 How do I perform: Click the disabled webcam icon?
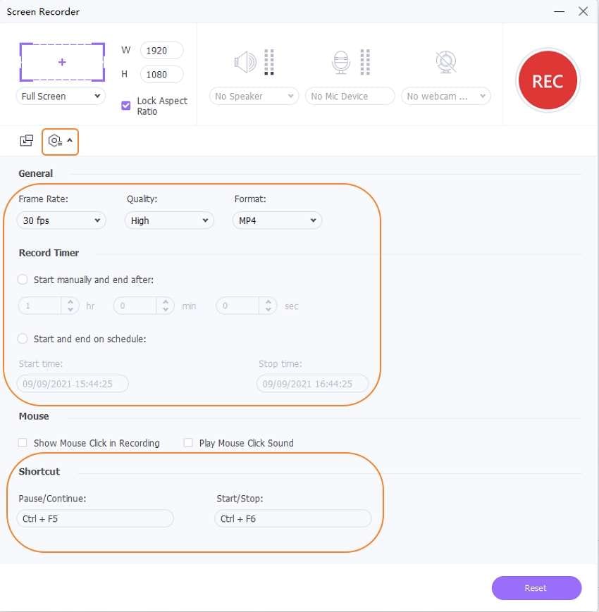[445, 63]
